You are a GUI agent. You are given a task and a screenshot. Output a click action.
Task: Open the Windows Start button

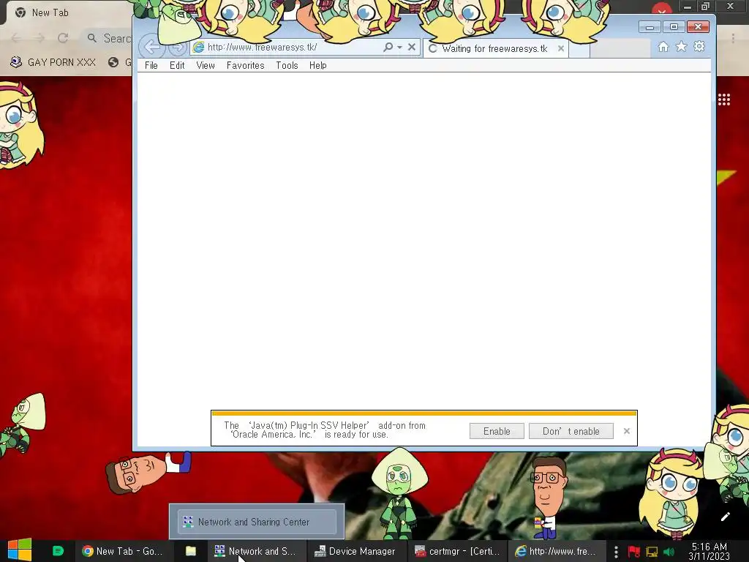pos(19,550)
